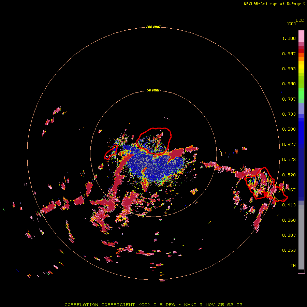Pick the light pink swatch at color bar top

coord(301,36)
